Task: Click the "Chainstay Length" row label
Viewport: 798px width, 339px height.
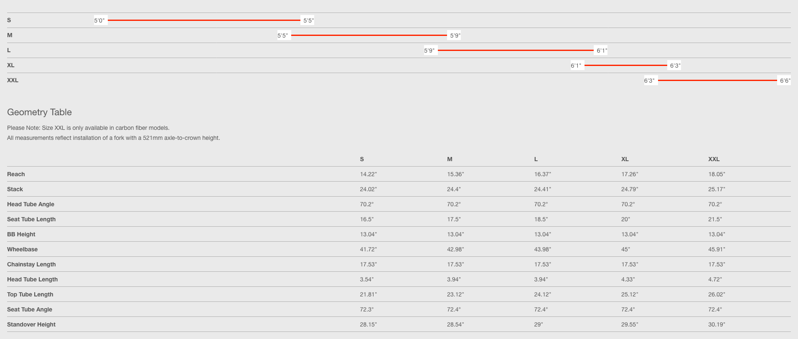Action: [x=31, y=264]
